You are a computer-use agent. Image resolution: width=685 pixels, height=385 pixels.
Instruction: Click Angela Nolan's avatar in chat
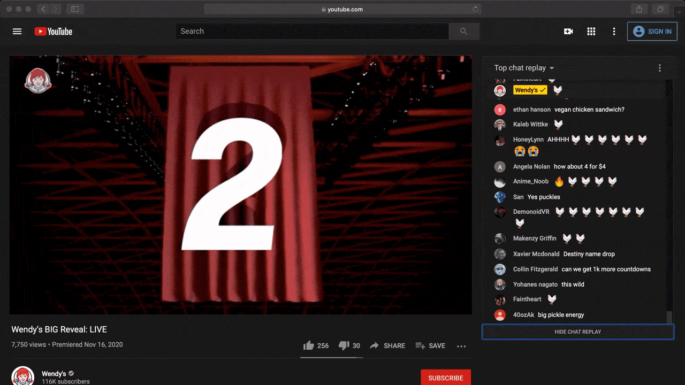pos(500,167)
